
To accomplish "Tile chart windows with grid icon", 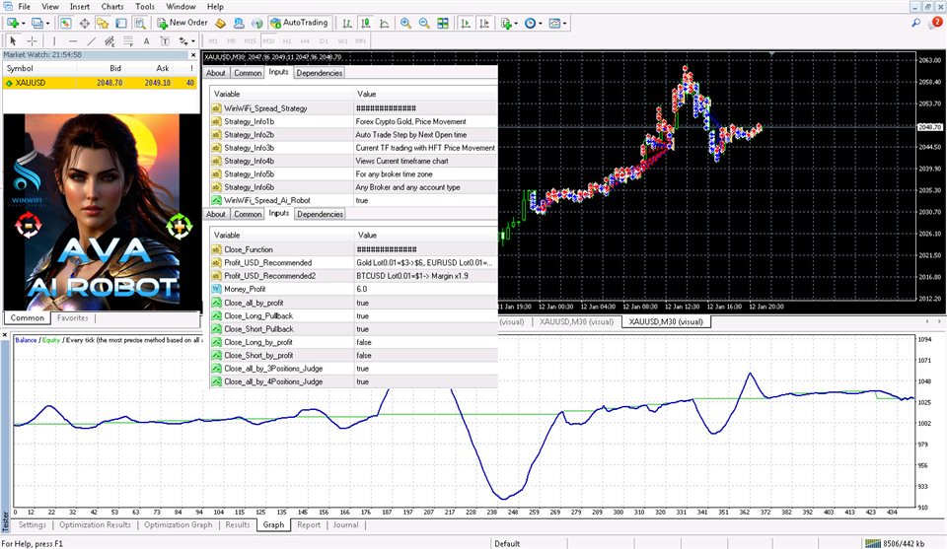I will click(x=443, y=23).
